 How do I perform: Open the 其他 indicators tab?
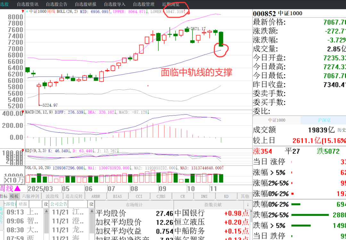pos(245,196)
